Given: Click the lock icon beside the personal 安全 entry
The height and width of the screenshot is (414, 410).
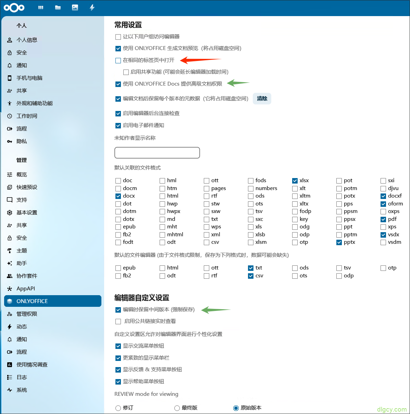Looking at the screenshot, I should tap(10, 53).
